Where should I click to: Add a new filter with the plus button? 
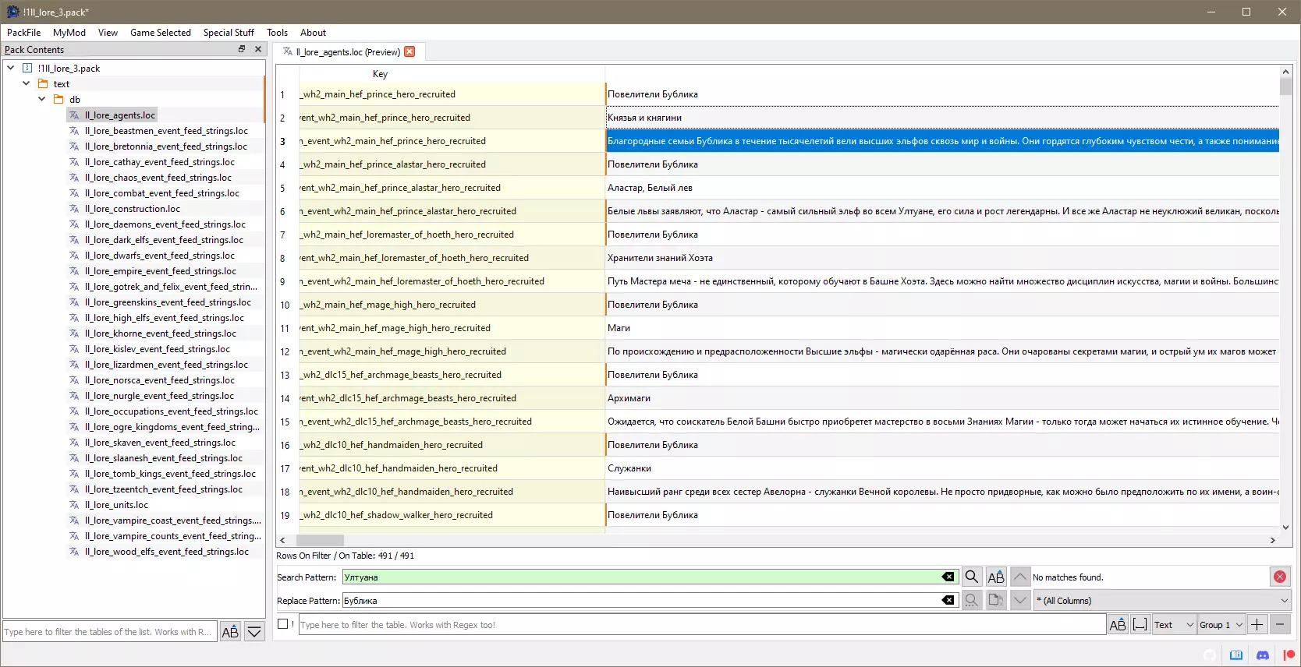[x=1257, y=625]
